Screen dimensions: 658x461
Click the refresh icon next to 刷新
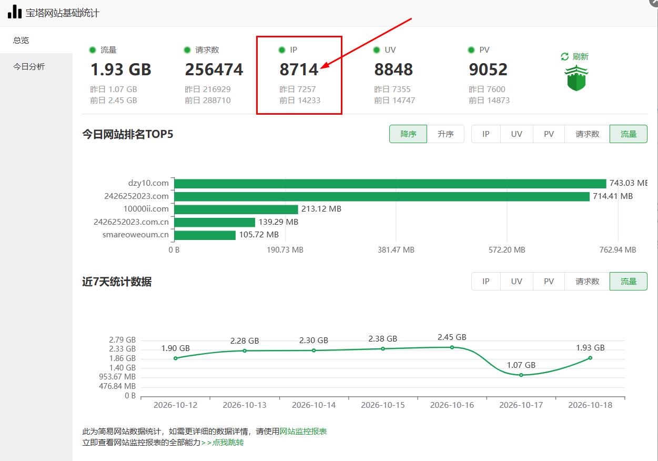565,56
